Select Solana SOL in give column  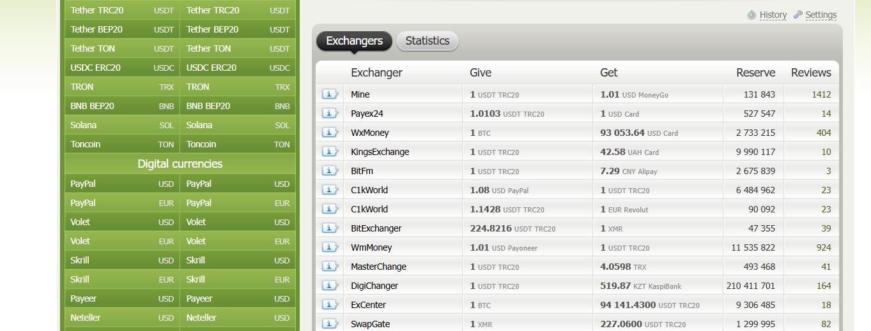[122, 125]
